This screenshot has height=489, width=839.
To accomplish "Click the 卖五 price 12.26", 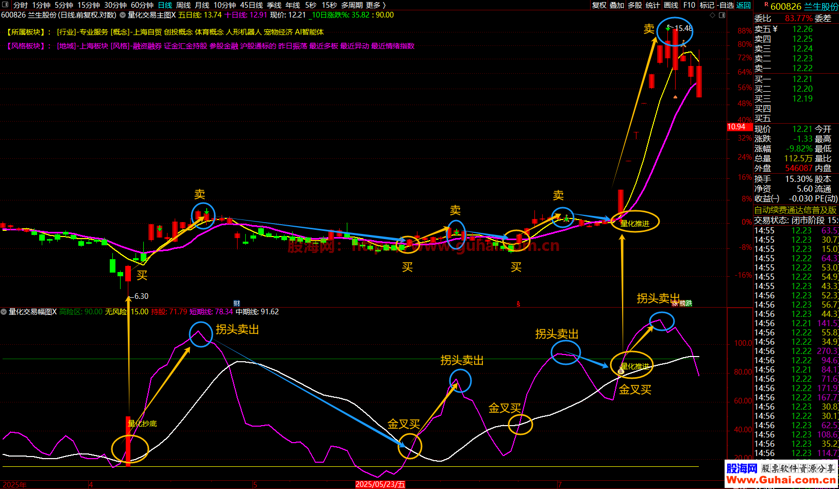I will tap(802, 29).
